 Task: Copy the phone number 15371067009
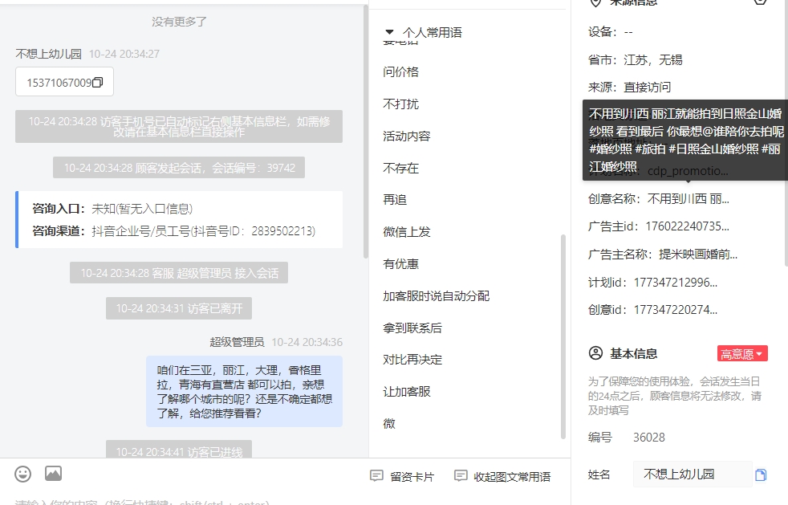pyautogui.click(x=97, y=82)
